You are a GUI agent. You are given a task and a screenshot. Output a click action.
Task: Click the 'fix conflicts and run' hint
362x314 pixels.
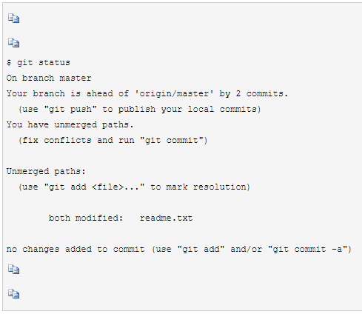click(77, 141)
